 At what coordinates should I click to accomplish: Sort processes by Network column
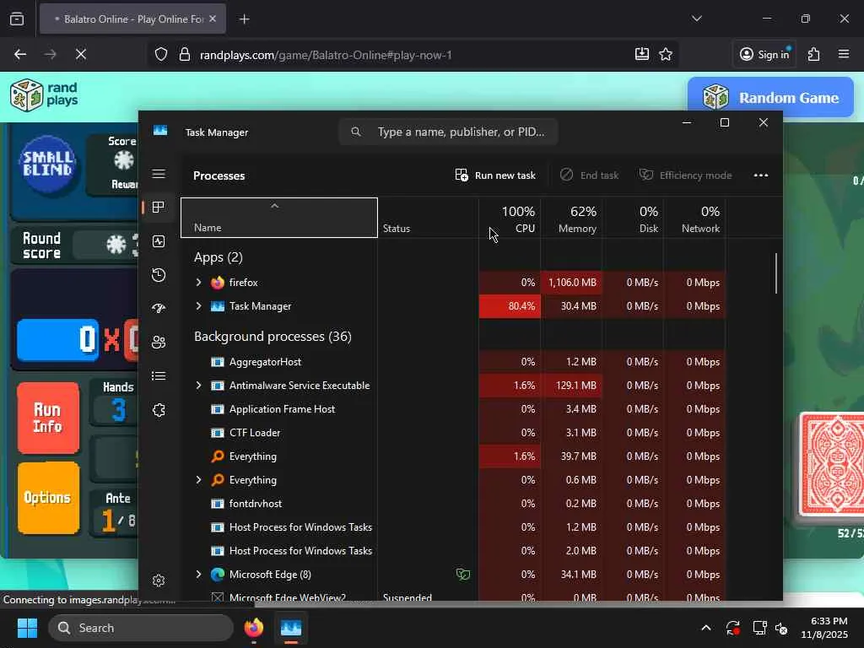[694, 218]
